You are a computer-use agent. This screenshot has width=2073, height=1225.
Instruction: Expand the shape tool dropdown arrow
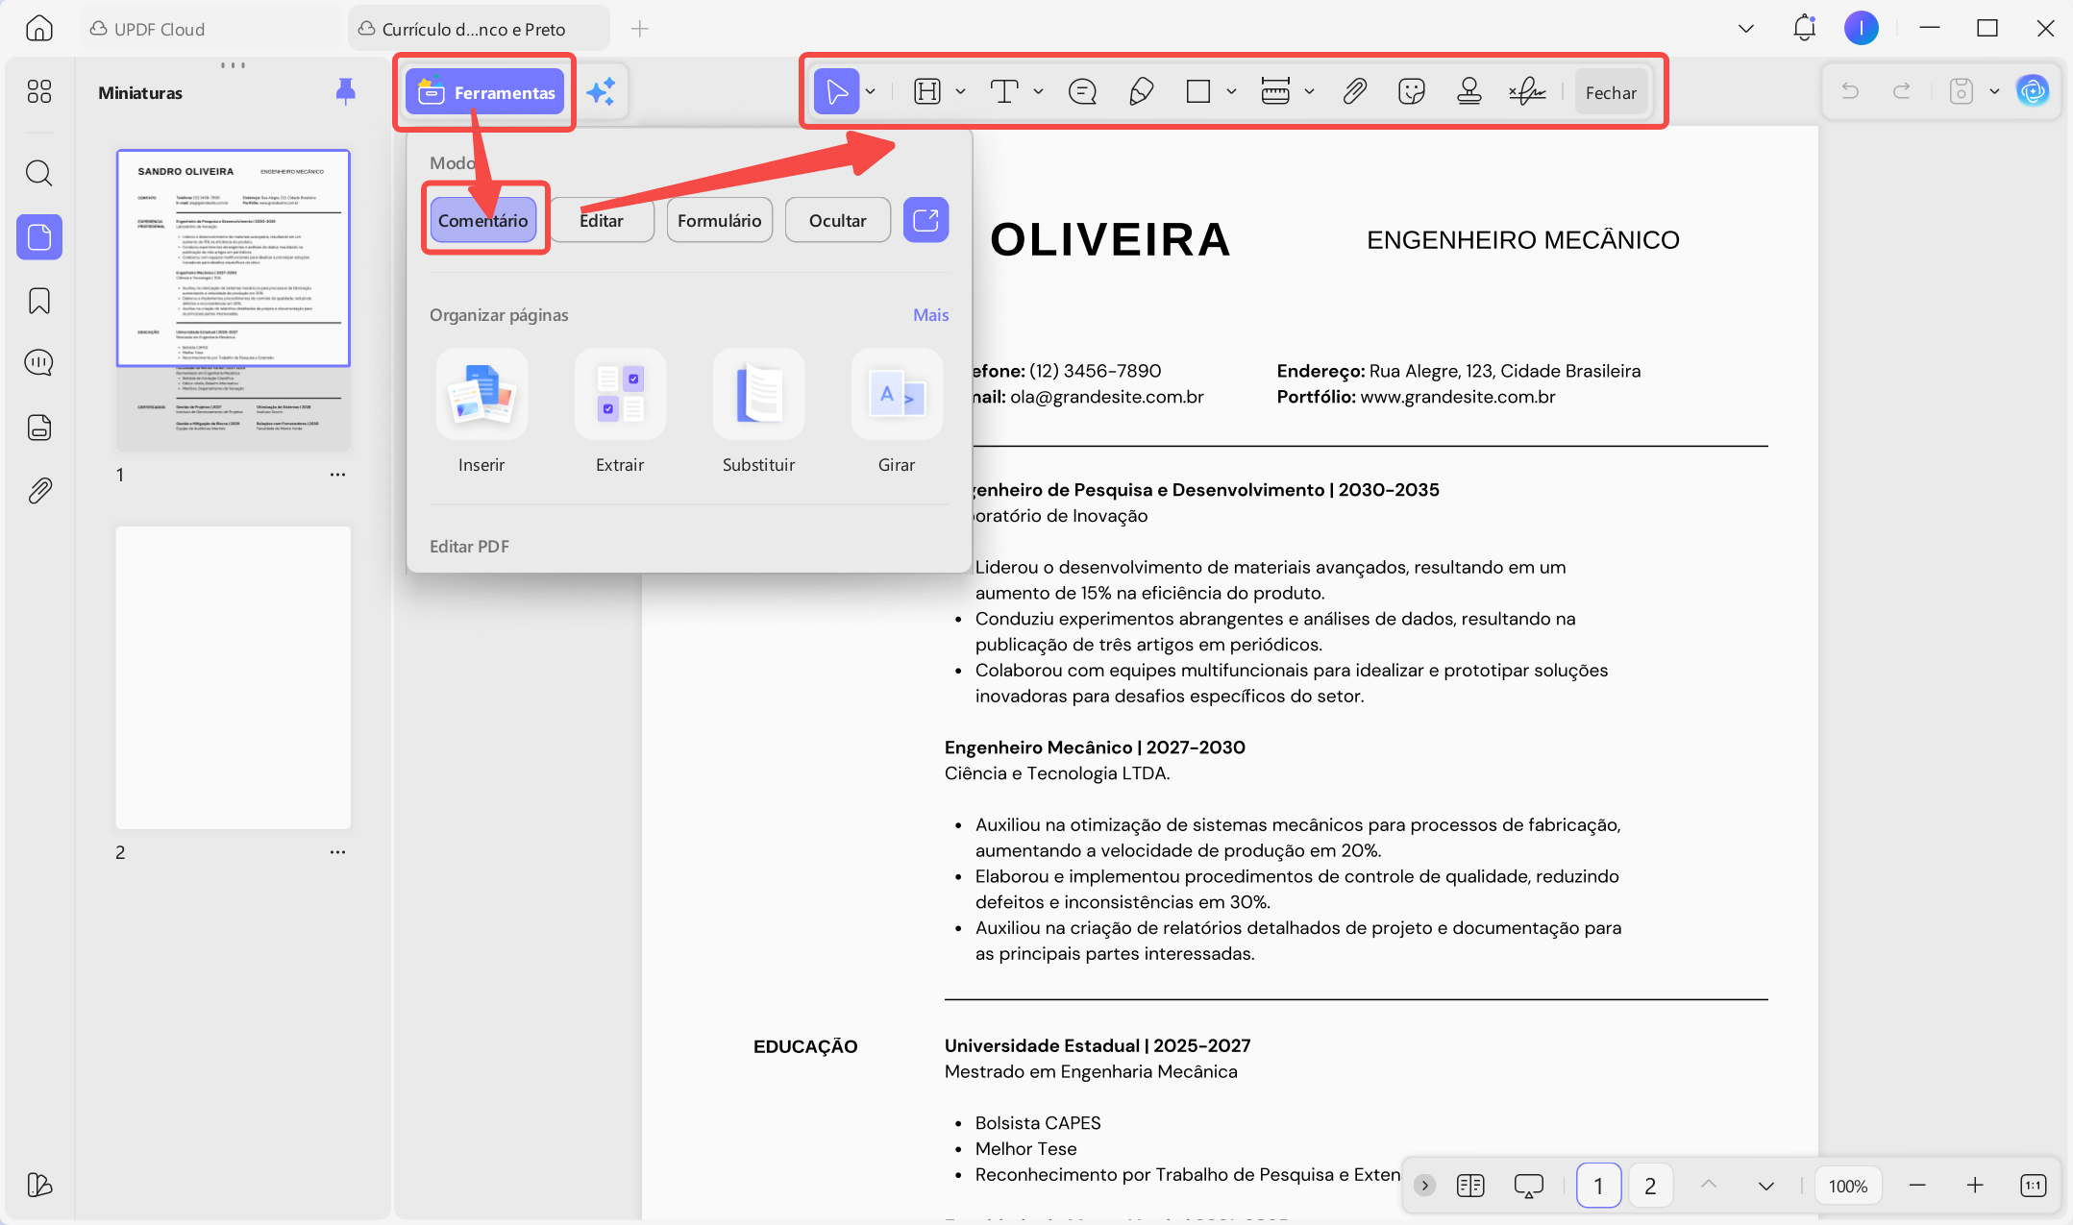pos(1231,91)
